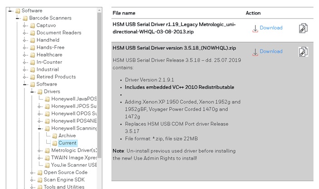Click the Captuvo folder icon

point(32,25)
